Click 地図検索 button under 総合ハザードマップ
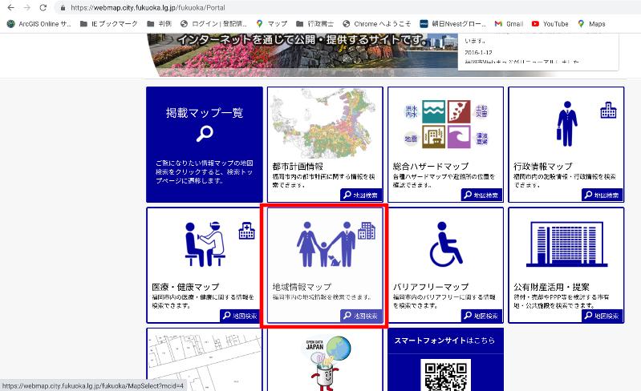Screen dimensions: 641x391 click(x=481, y=195)
